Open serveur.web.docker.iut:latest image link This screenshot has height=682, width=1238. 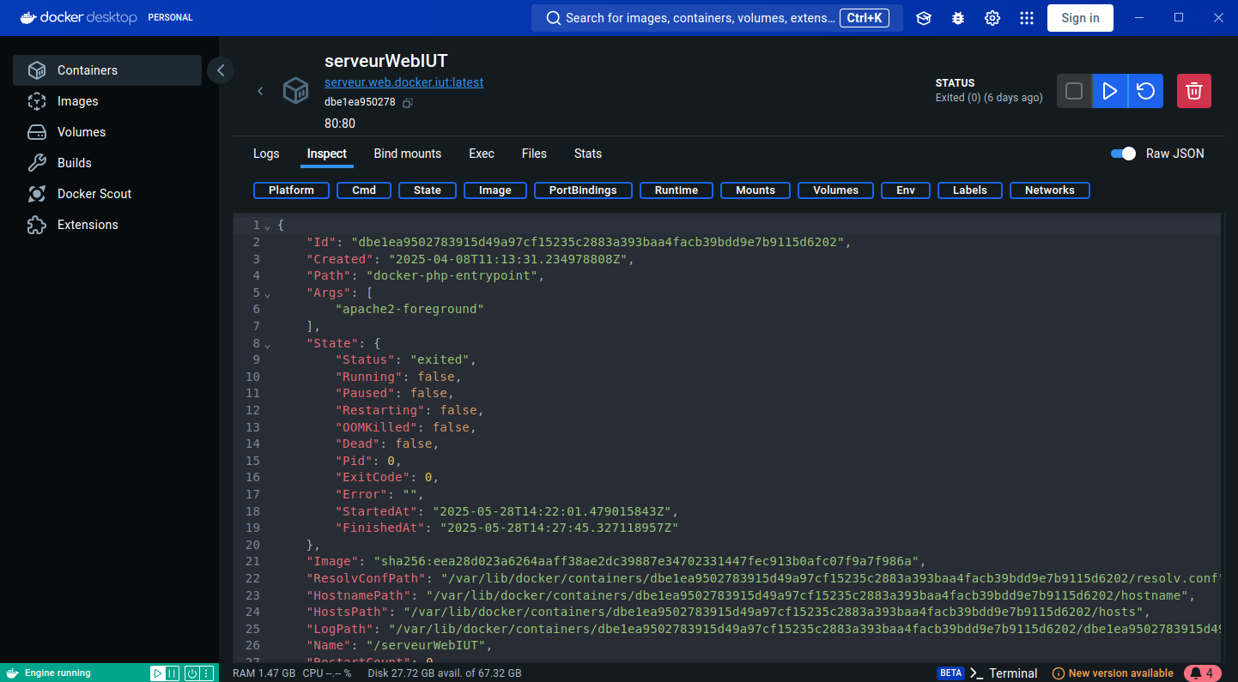tap(404, 82)
